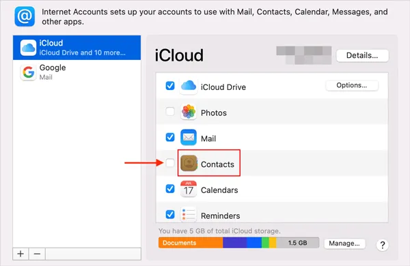410x266 pixels.
Task: Enable the Photos checkbox
Action: tap(170, 111)
